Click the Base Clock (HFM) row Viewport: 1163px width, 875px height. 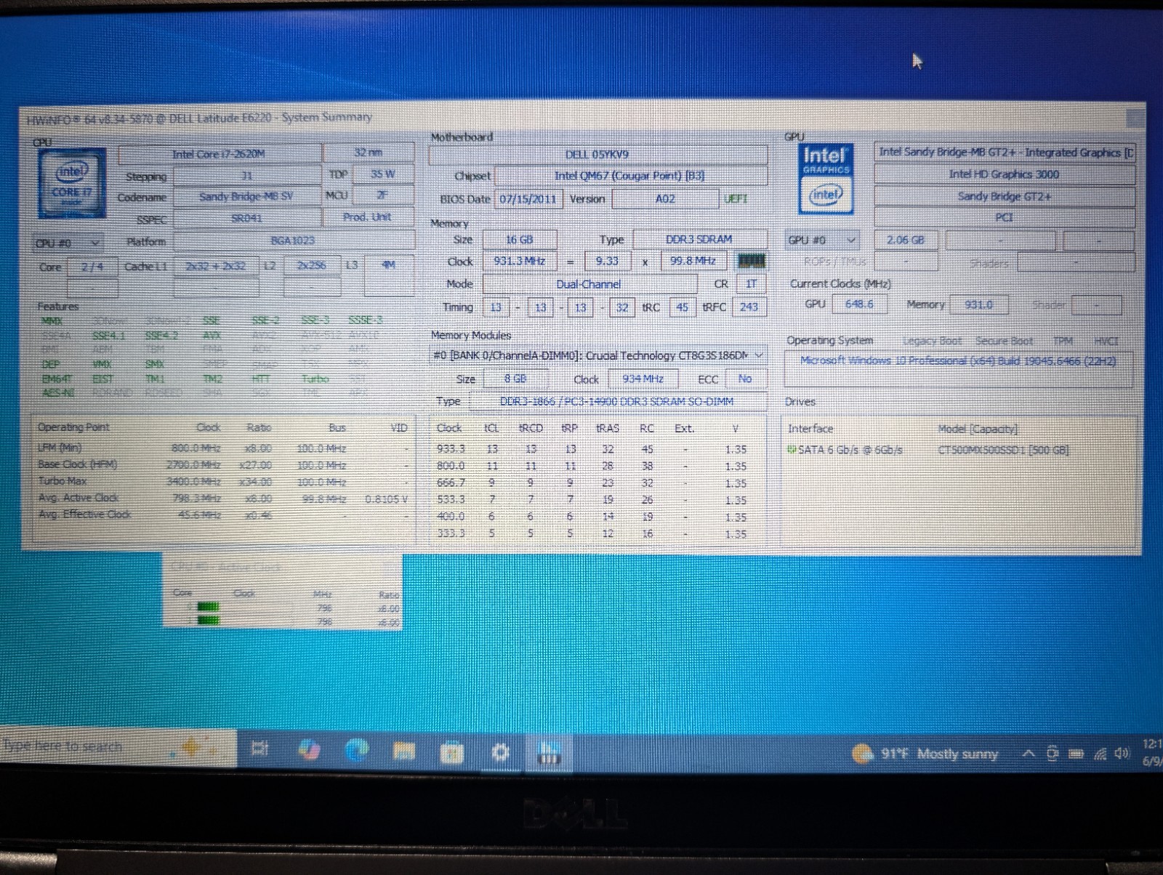[224, 465]
